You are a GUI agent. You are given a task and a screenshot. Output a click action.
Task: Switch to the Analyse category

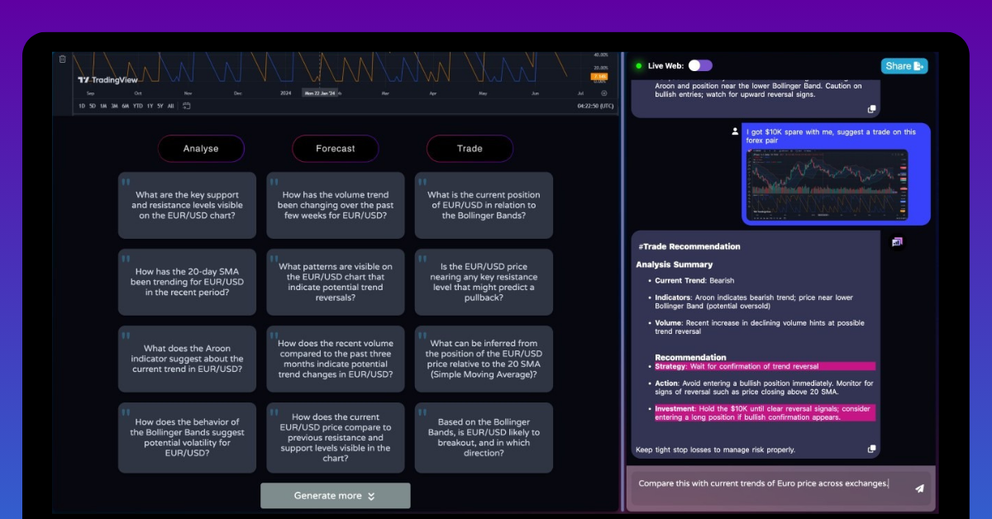tap(201, 149)
